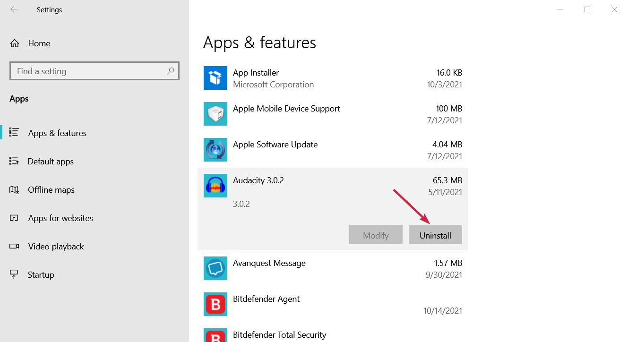Close the Settings window

coord(614,9)
